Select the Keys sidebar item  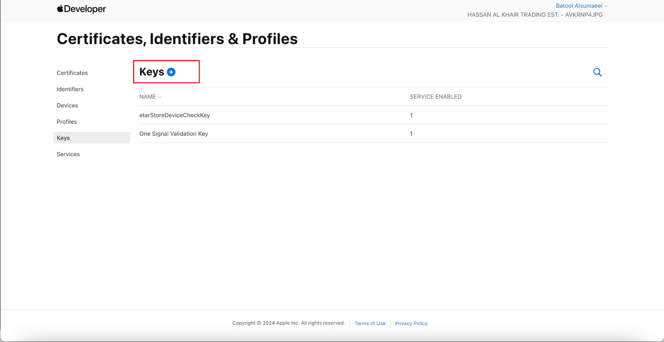63,138
